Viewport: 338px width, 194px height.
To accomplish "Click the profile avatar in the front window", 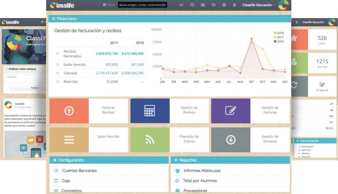I will coord(283,5).
